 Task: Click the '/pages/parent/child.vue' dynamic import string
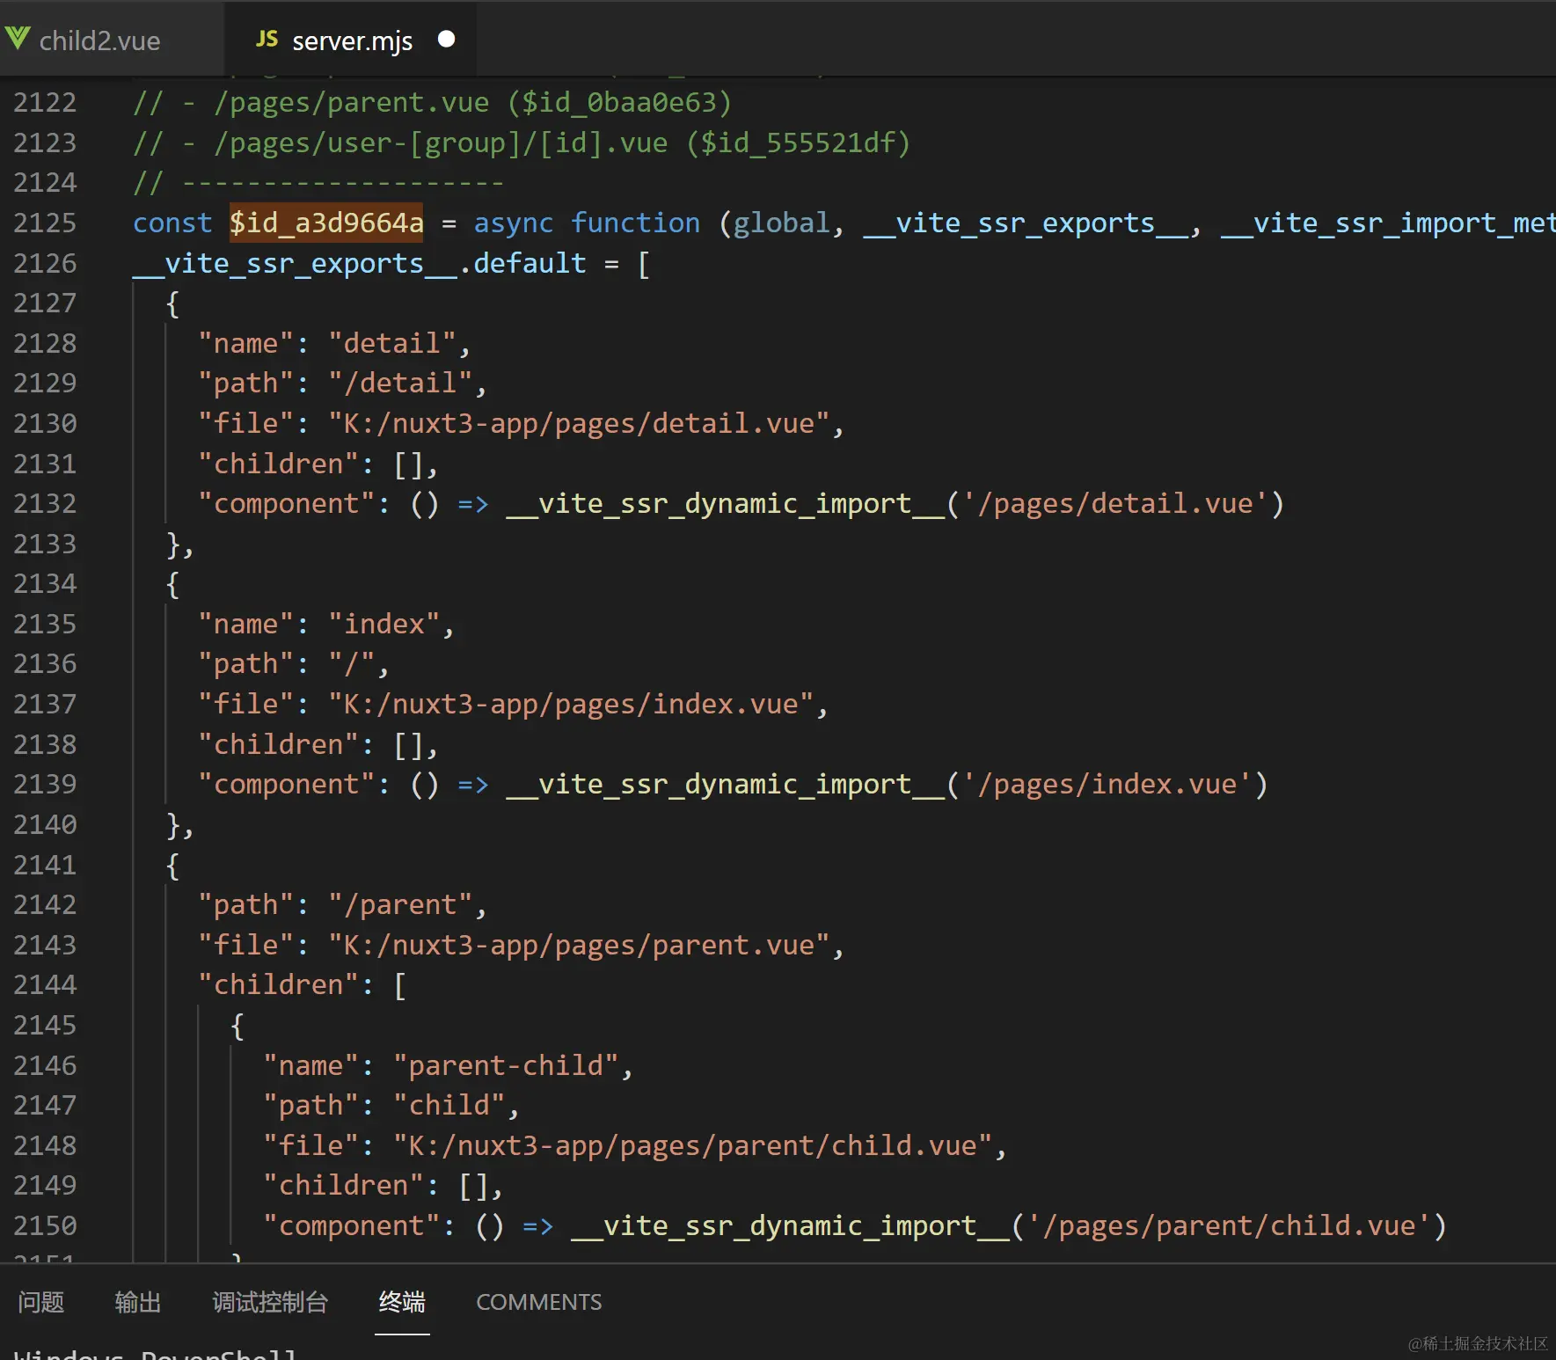tap(1229, 1226)
